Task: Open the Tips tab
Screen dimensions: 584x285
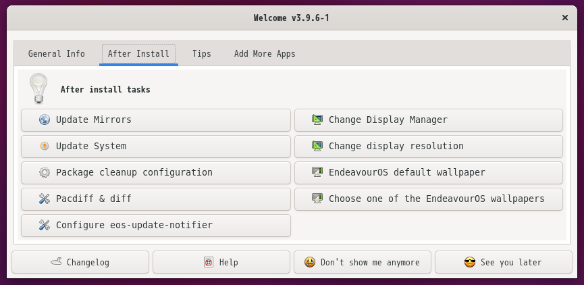Action: click(x=202, y=53)
